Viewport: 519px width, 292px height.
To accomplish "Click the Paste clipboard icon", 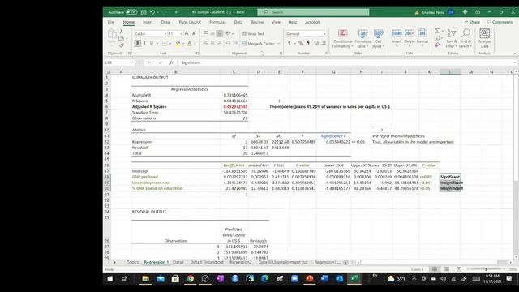I will pyautogui.click(x=112, y=34).
